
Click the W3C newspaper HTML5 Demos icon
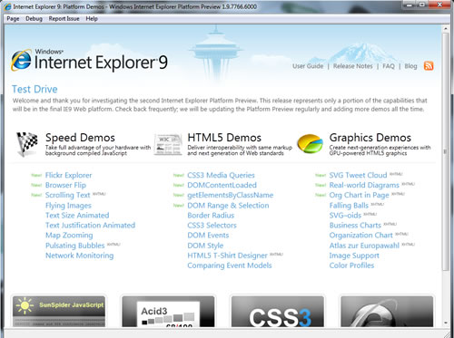[168, 145]
